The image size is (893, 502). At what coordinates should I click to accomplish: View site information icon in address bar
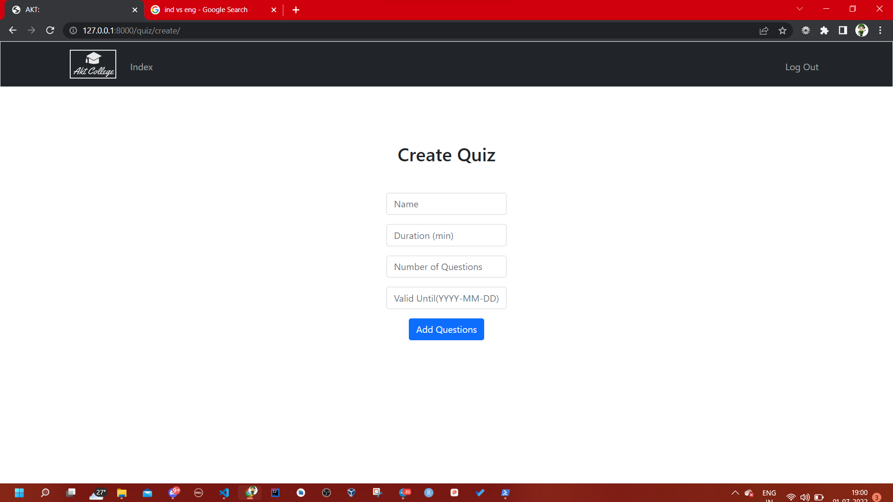click(x=73, y=31)
